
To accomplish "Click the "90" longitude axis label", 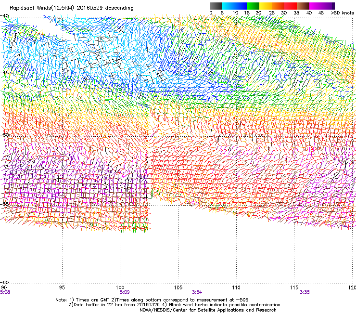I will pos(4,287).
